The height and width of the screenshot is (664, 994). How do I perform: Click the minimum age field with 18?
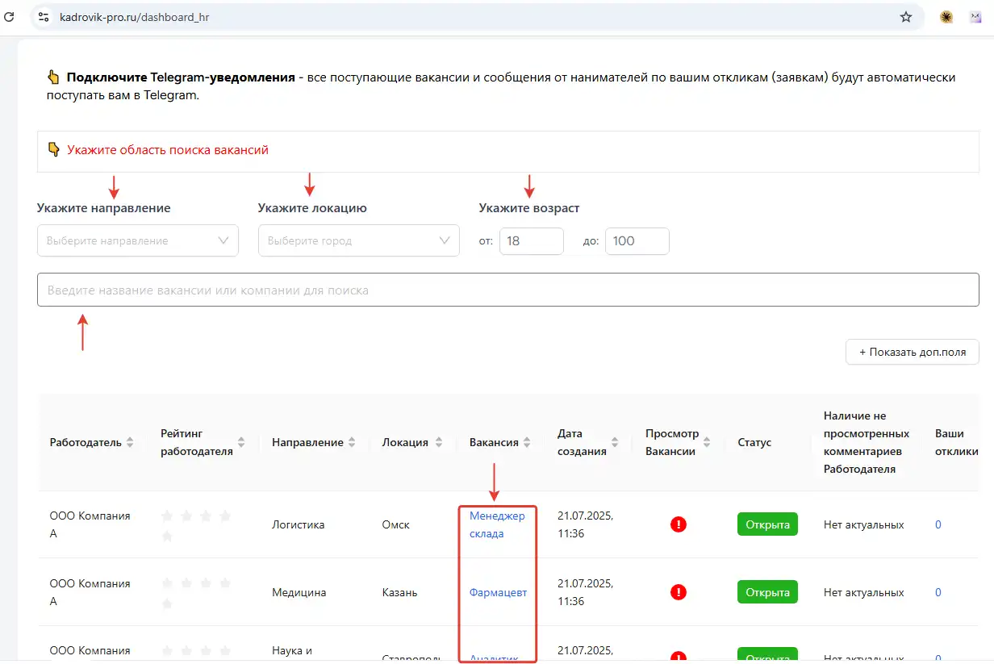531,240
